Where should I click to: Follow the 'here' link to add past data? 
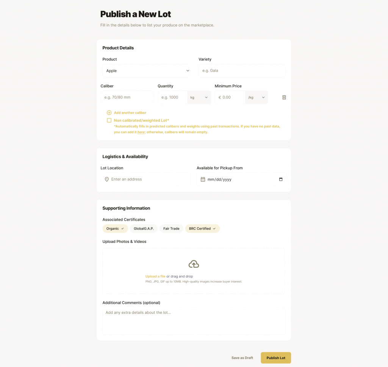click(141, 132)
